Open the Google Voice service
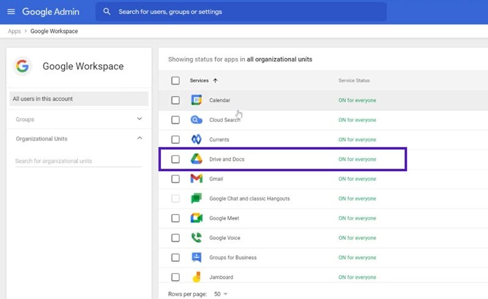This screenshot has width=488, height=299. (224, 237)
